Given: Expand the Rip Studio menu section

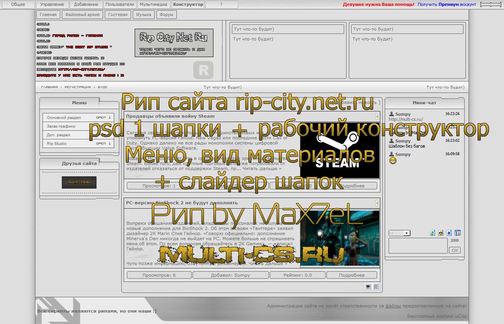Looking at the screenshot, I should tap(78, 144).
